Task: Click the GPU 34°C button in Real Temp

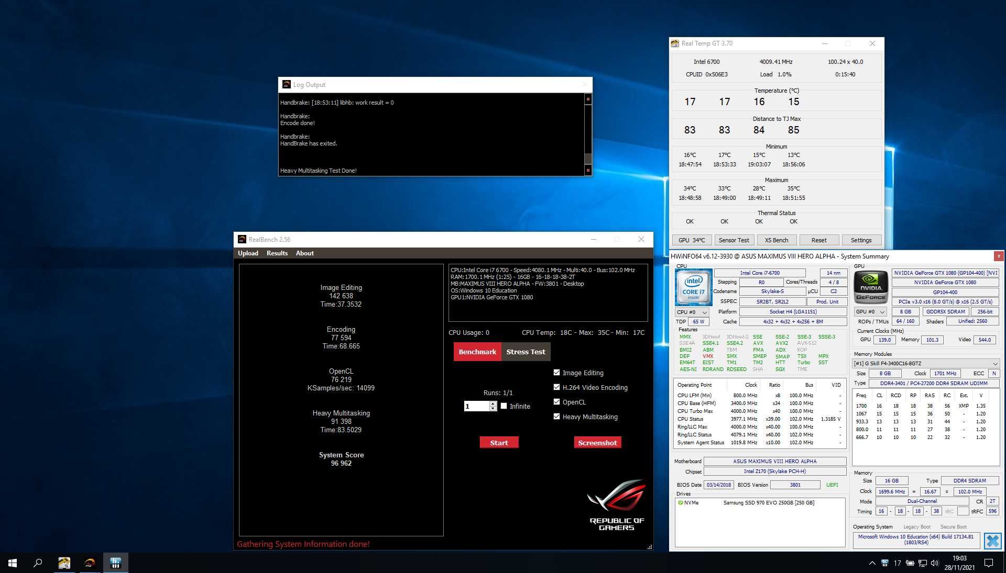Action: 692,240
